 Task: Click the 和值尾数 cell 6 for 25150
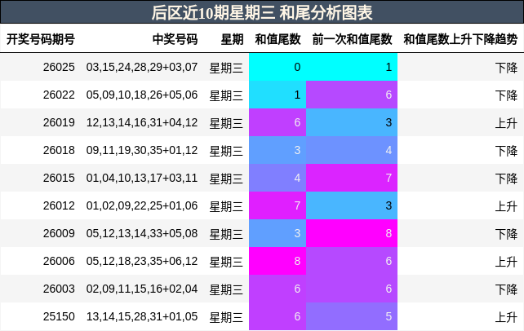coord(278,316)
